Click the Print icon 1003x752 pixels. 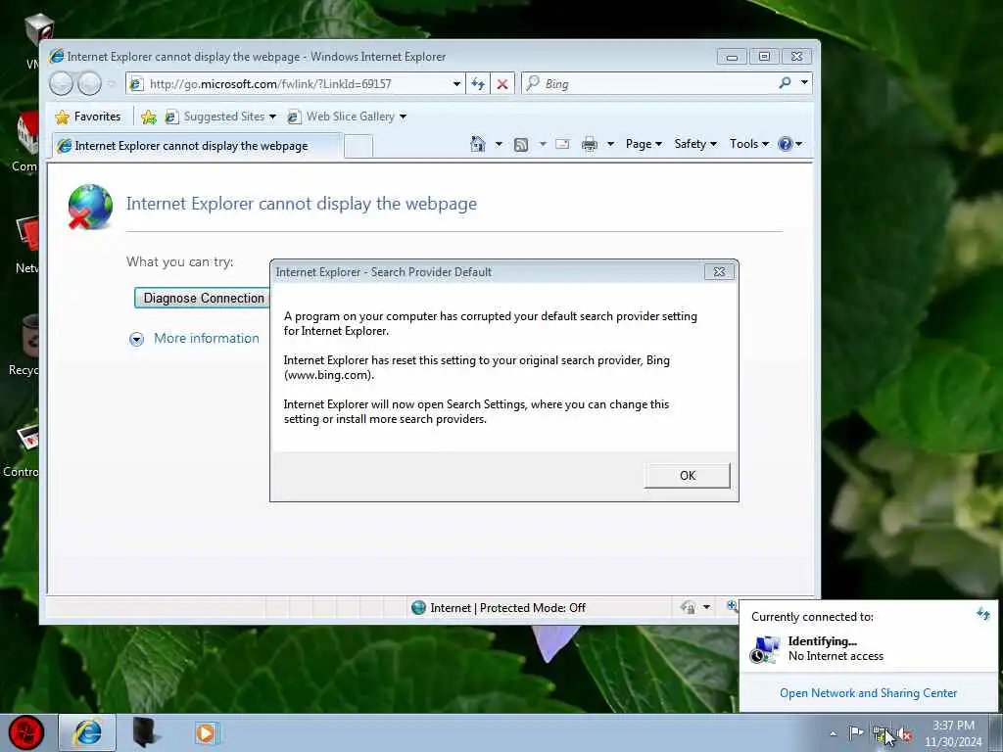(x=589, y=145)
